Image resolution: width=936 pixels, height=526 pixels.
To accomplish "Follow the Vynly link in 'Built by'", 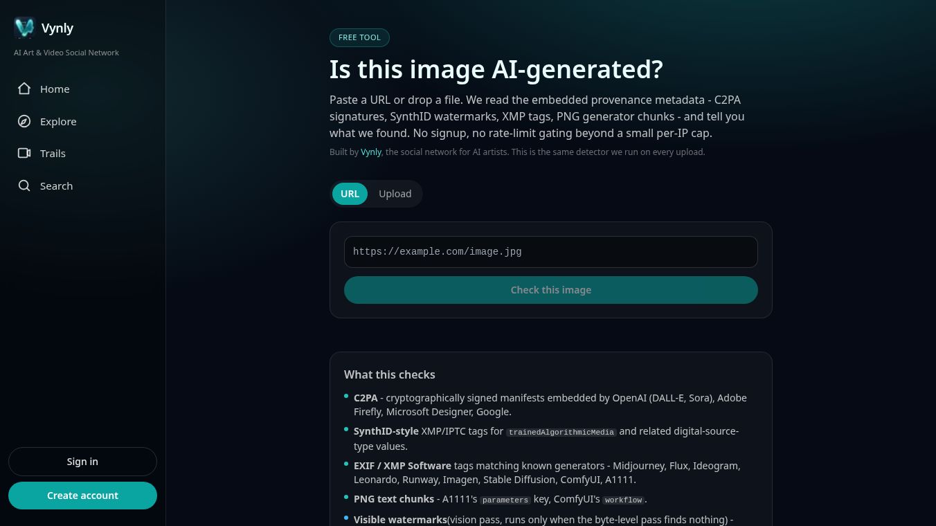I will 371,152.
